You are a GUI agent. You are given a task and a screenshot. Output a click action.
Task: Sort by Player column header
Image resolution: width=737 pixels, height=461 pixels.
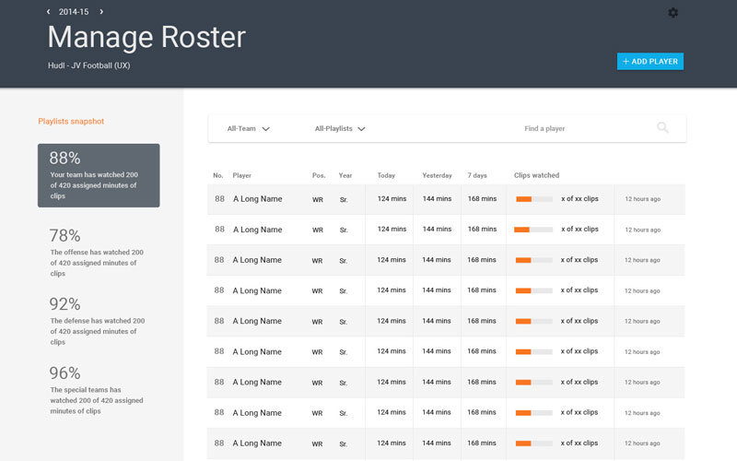[242, 175]
